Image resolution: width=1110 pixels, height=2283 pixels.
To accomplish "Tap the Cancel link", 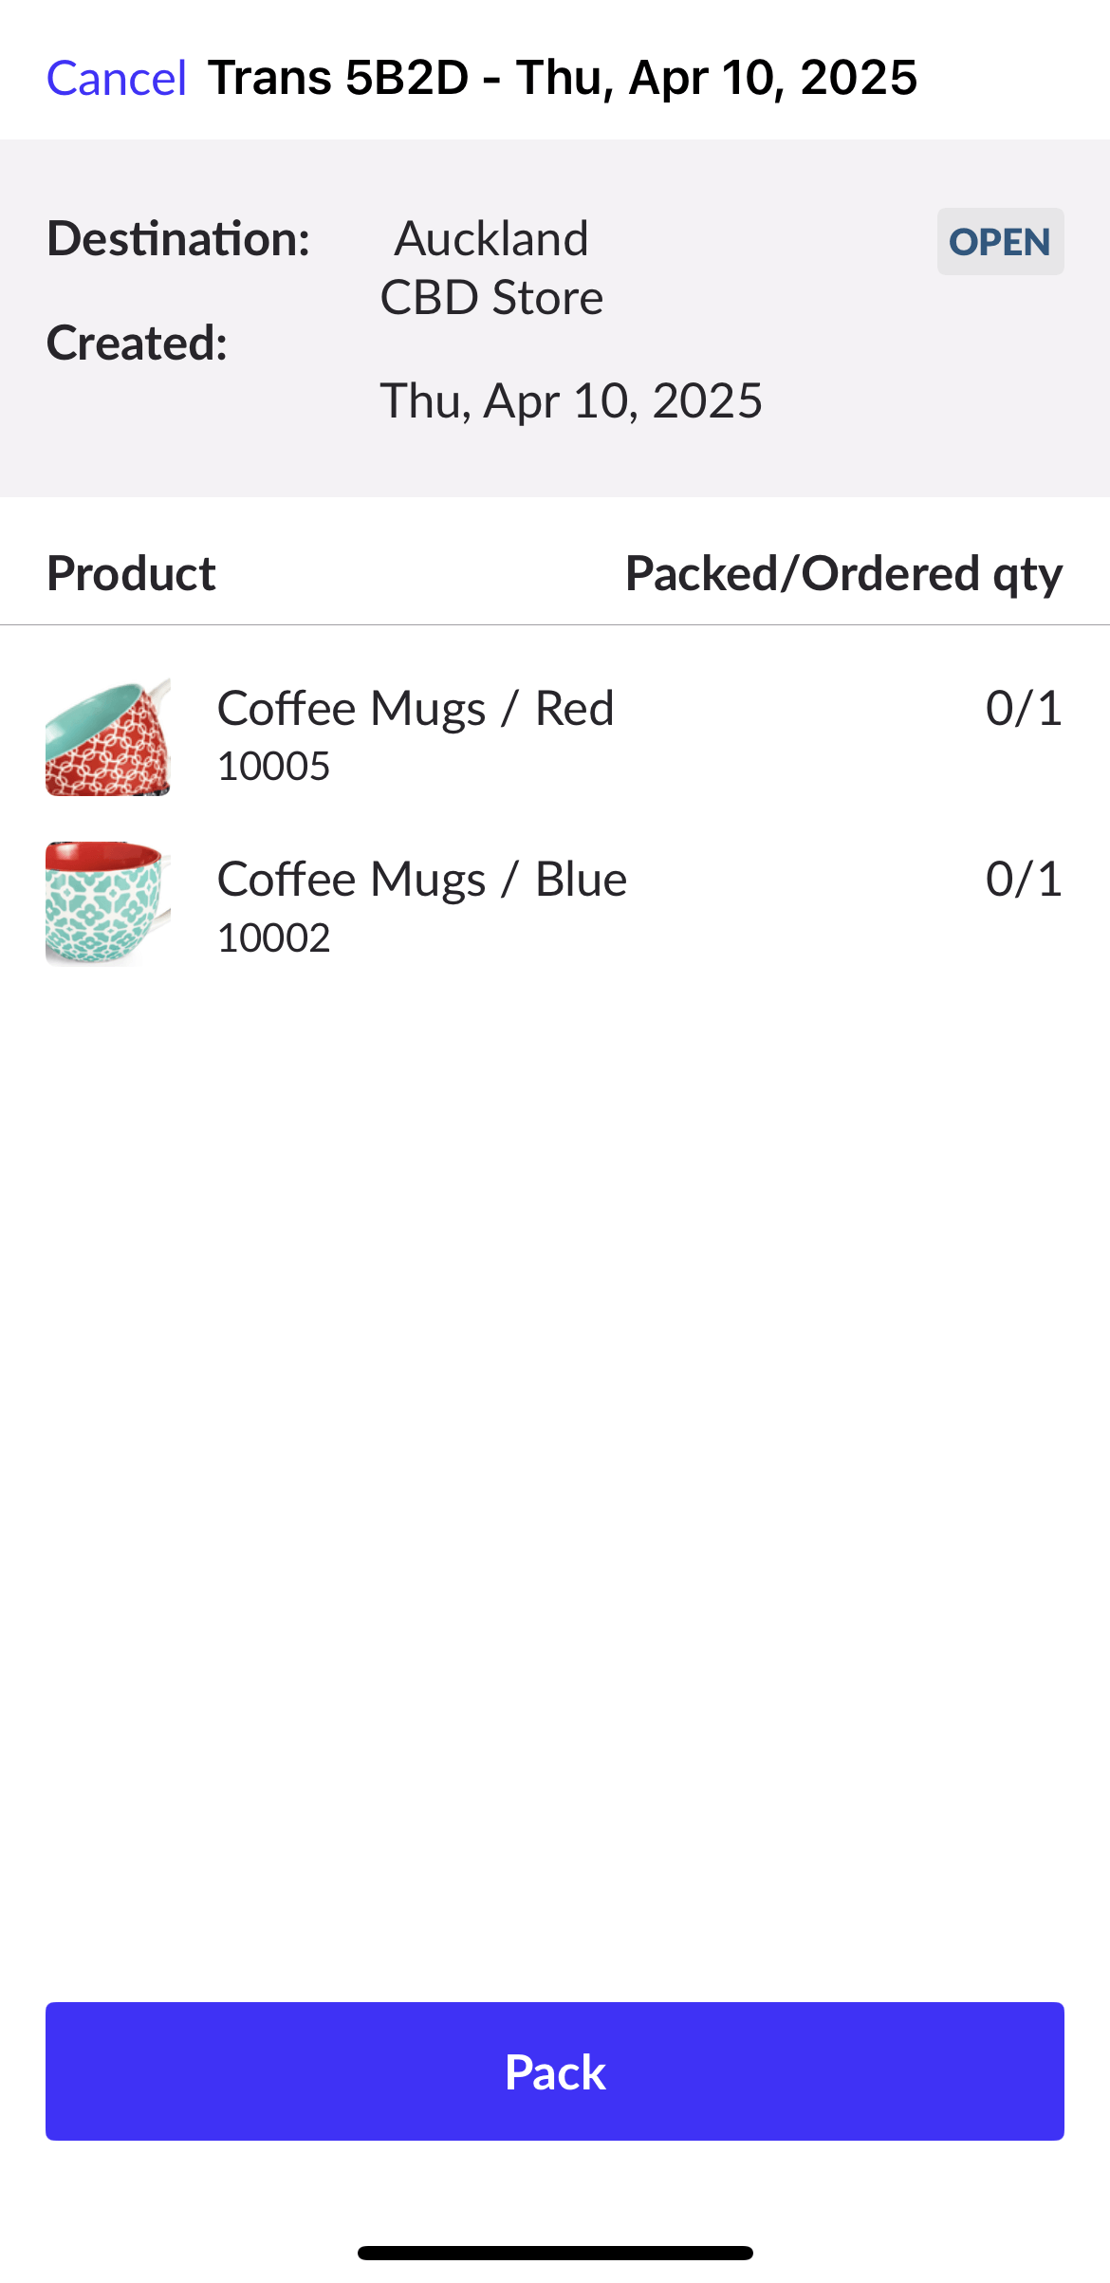I will pos(116,78).
